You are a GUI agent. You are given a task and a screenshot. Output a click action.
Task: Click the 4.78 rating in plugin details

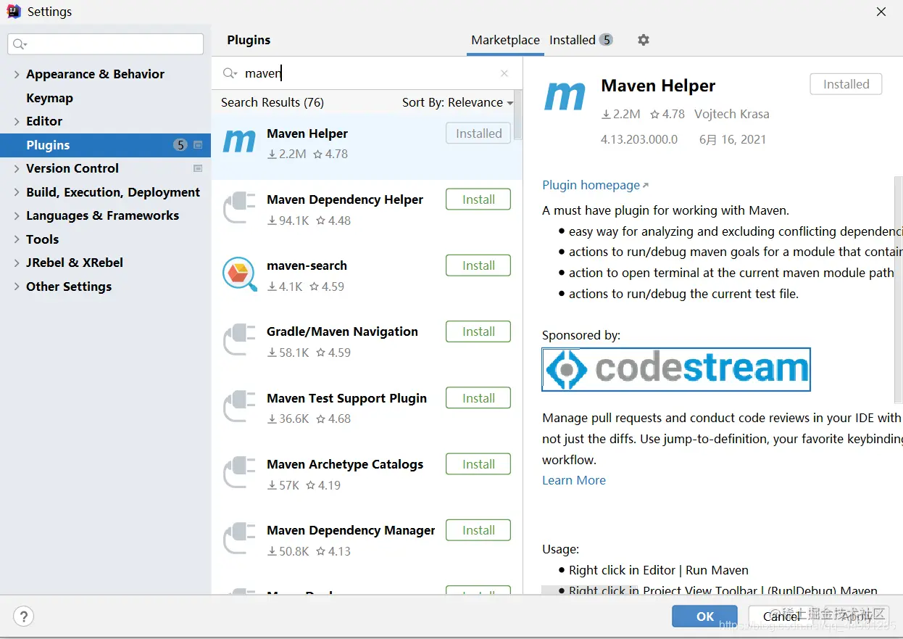click(667, 114)
